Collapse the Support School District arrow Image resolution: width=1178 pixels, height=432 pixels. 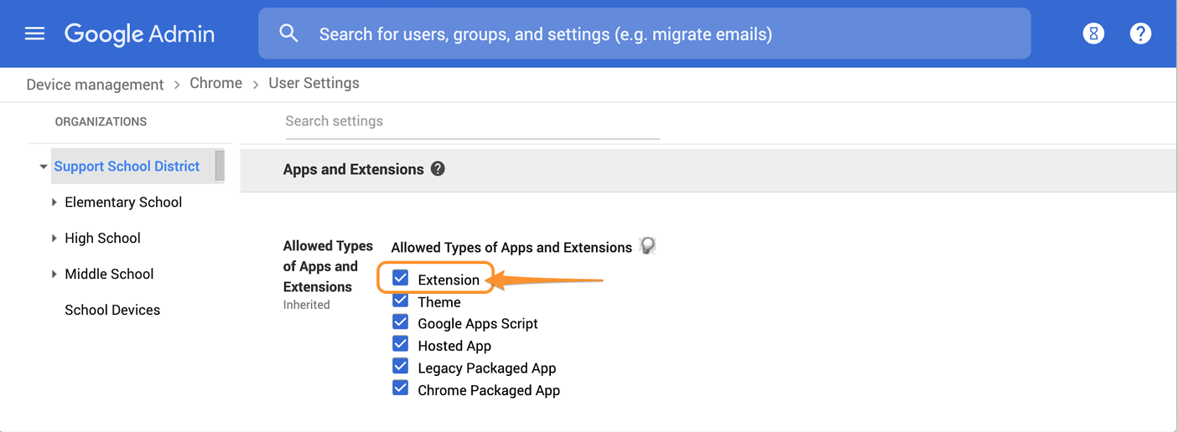click(x=44, y=167)
